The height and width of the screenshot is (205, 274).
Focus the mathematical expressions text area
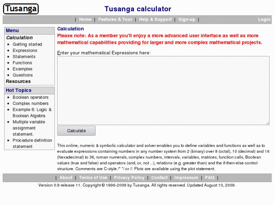coord(163,90)
